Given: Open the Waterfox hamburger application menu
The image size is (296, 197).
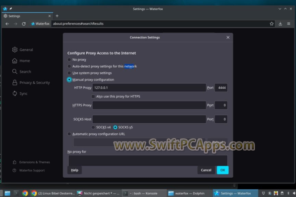Looking at the screenshot, I should click(289, 24).
